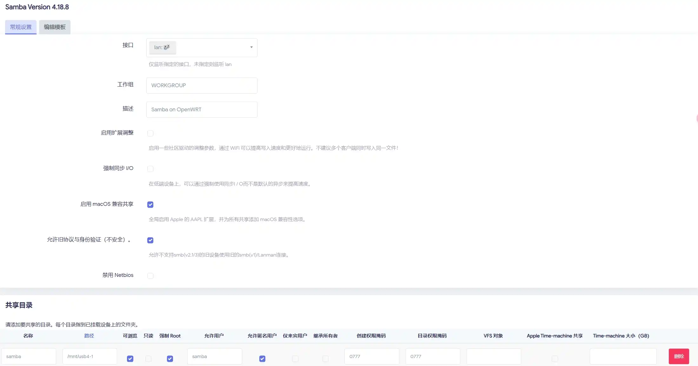Image resolution: width=698 pixels, height=366 pixels.
Task: Click the 路径 column header link
Action: click(89, 336)
